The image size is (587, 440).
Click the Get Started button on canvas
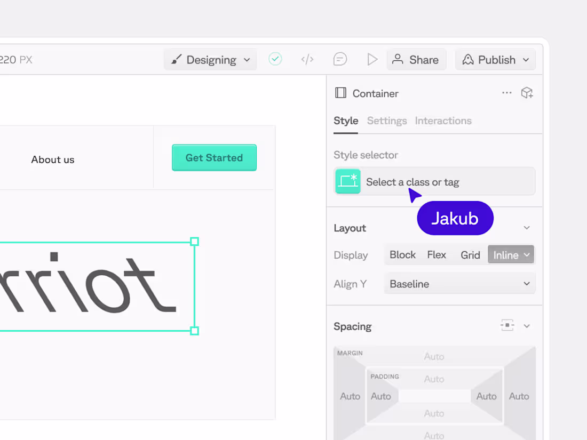pos(214,157)
